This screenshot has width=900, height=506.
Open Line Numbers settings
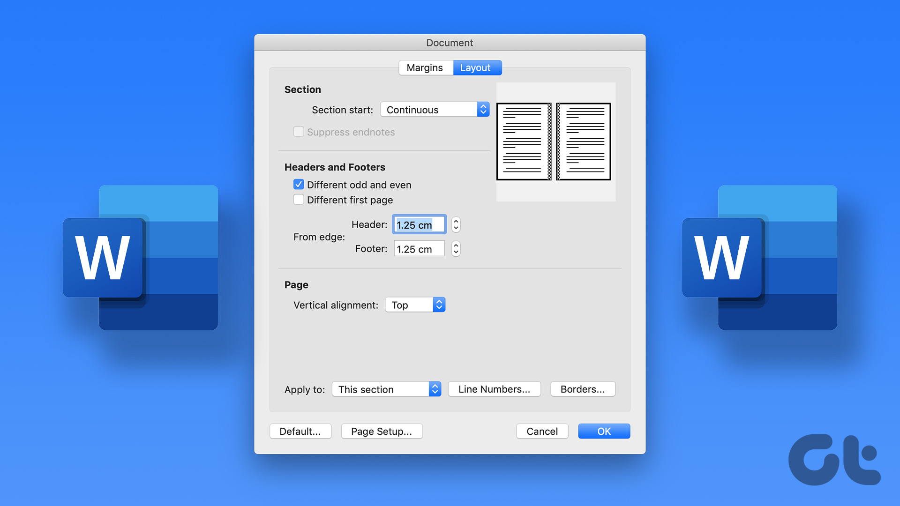click(x=494, y=389)
